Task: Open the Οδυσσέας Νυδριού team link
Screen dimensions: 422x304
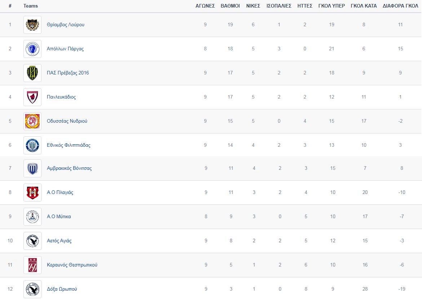Action: 67,121
